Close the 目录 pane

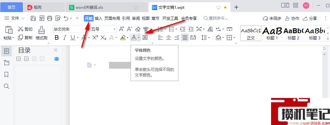click(56, 50)
